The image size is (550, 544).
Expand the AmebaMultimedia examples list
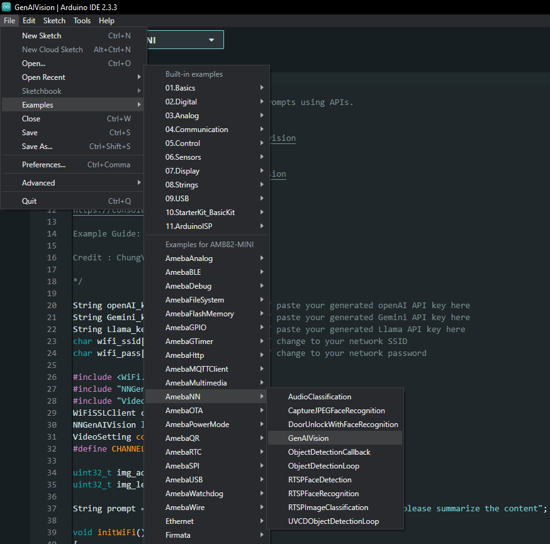pyautogui.click(x=196, y=383)
